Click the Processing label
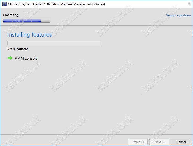This screenshot has height=146, width=193. point(11,15)
